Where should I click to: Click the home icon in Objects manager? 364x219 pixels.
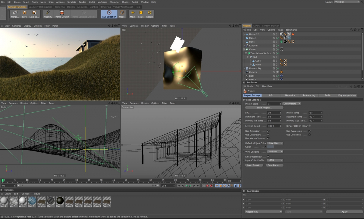(x=355, y=30)
